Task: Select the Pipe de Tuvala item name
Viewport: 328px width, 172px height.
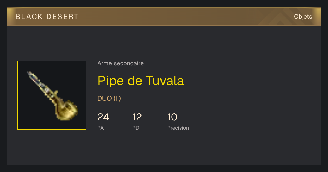Action: [x=141, y=81]
